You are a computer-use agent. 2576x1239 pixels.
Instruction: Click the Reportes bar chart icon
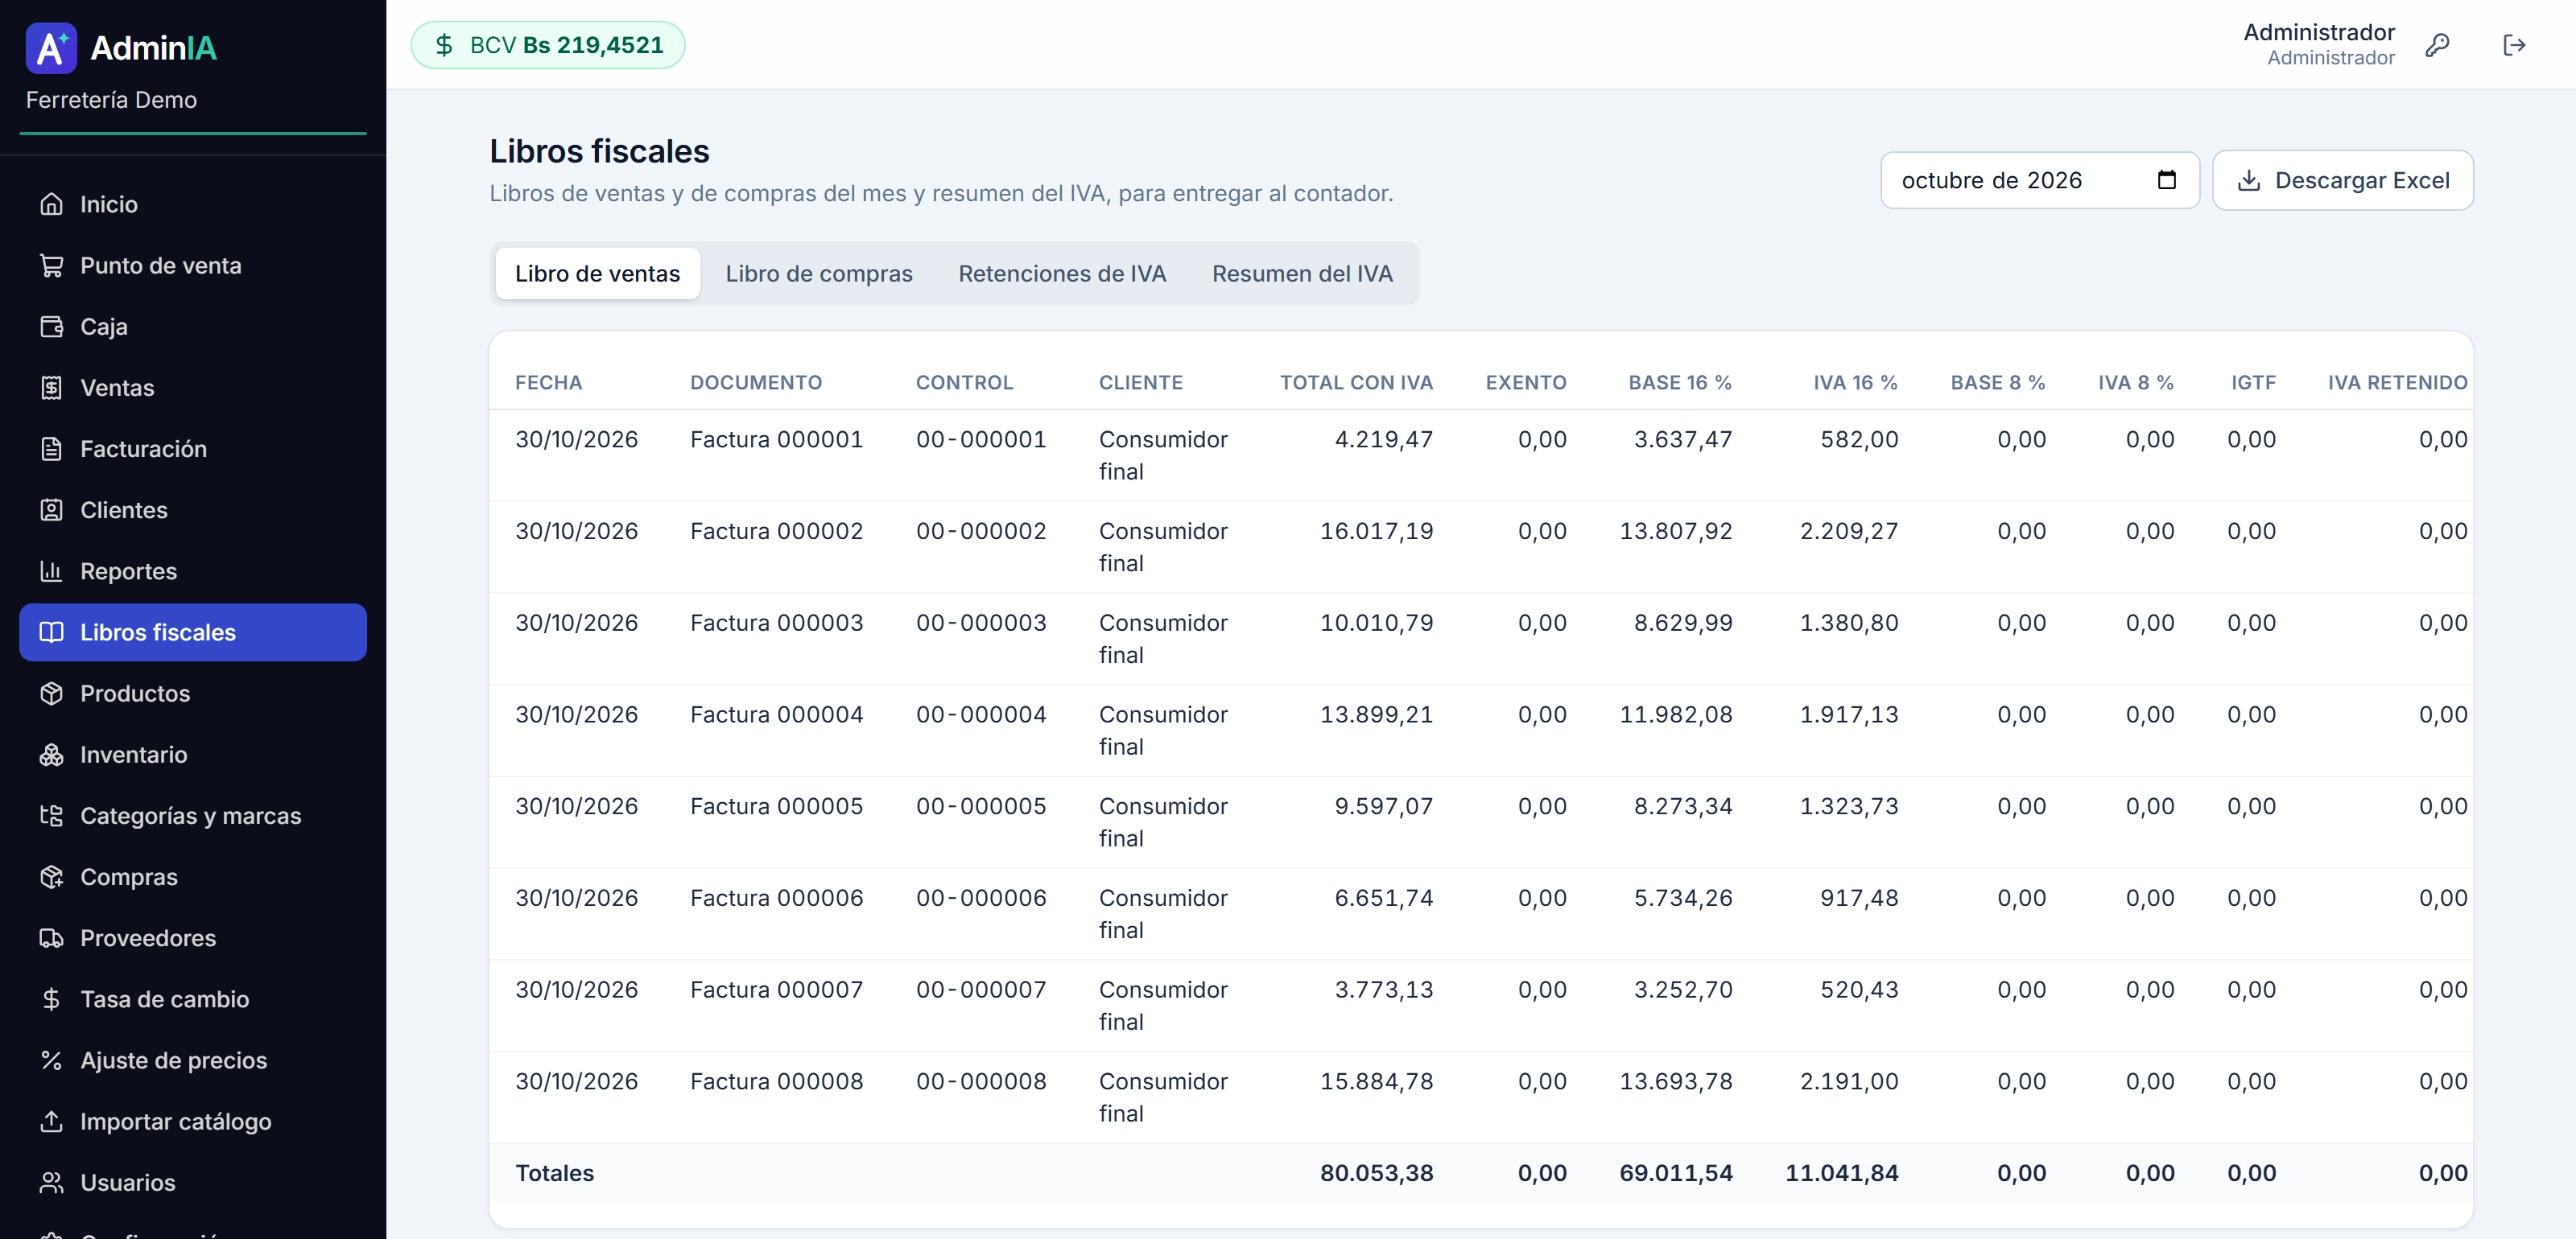[x=51, y=570]
